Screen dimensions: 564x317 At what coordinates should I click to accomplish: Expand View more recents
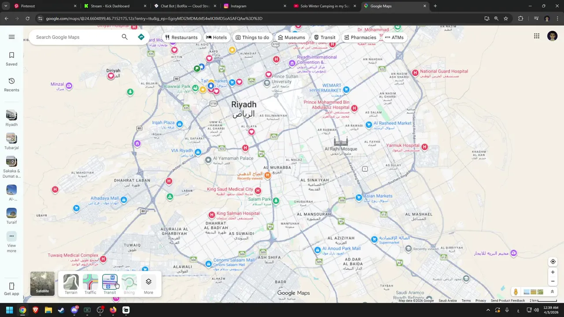tap(11, 242)
